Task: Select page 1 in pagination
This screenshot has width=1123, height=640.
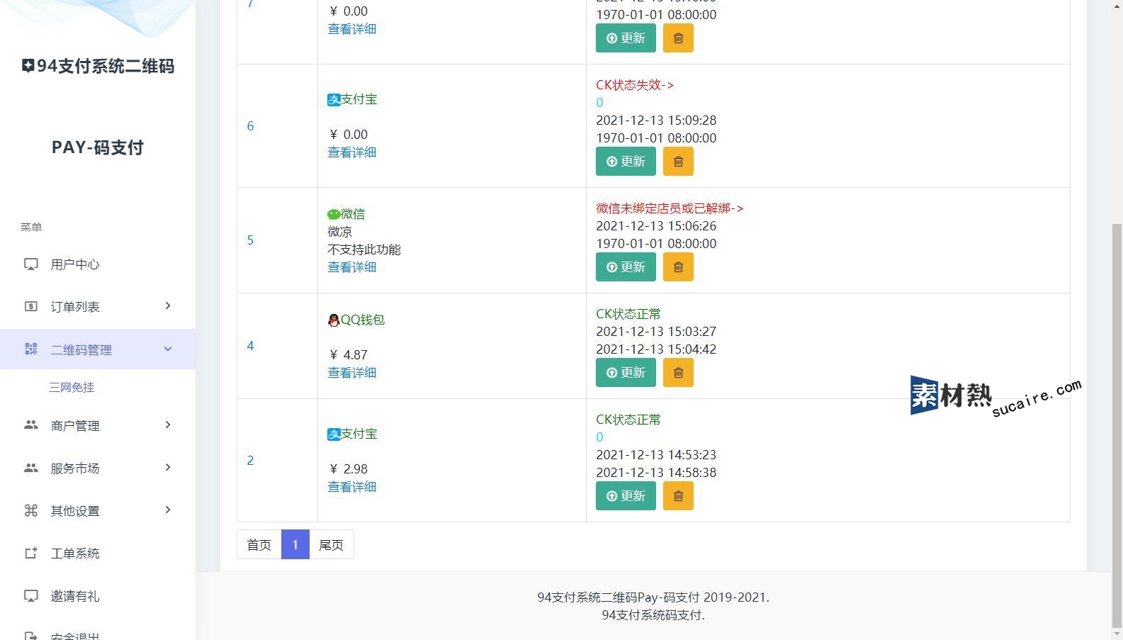Action: [x=295, y=544]
